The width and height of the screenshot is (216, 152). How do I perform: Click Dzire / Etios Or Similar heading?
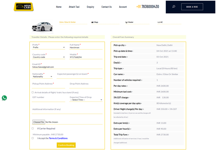(67, 22)
